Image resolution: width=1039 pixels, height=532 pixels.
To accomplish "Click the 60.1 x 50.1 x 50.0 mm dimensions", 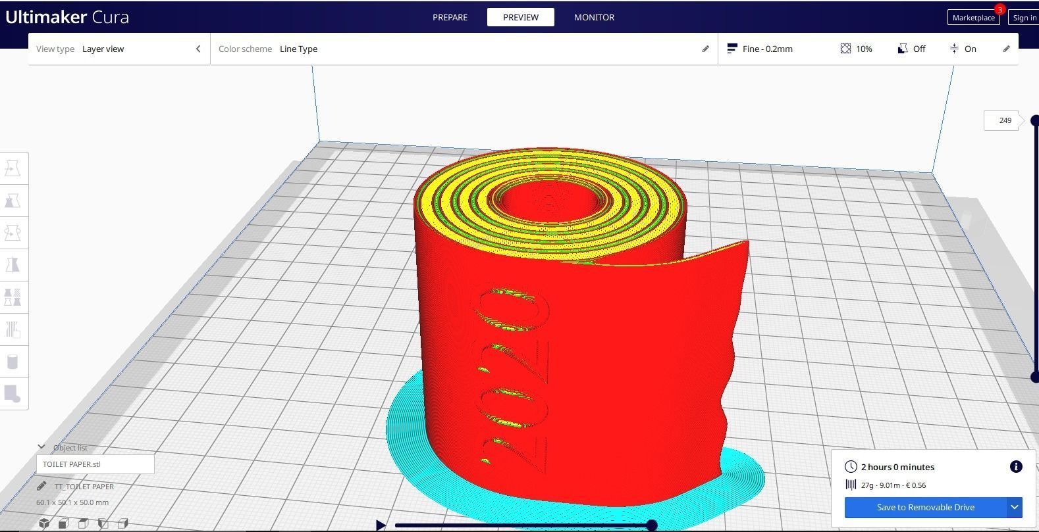I will pyautogui.click(x=72, y=502).
